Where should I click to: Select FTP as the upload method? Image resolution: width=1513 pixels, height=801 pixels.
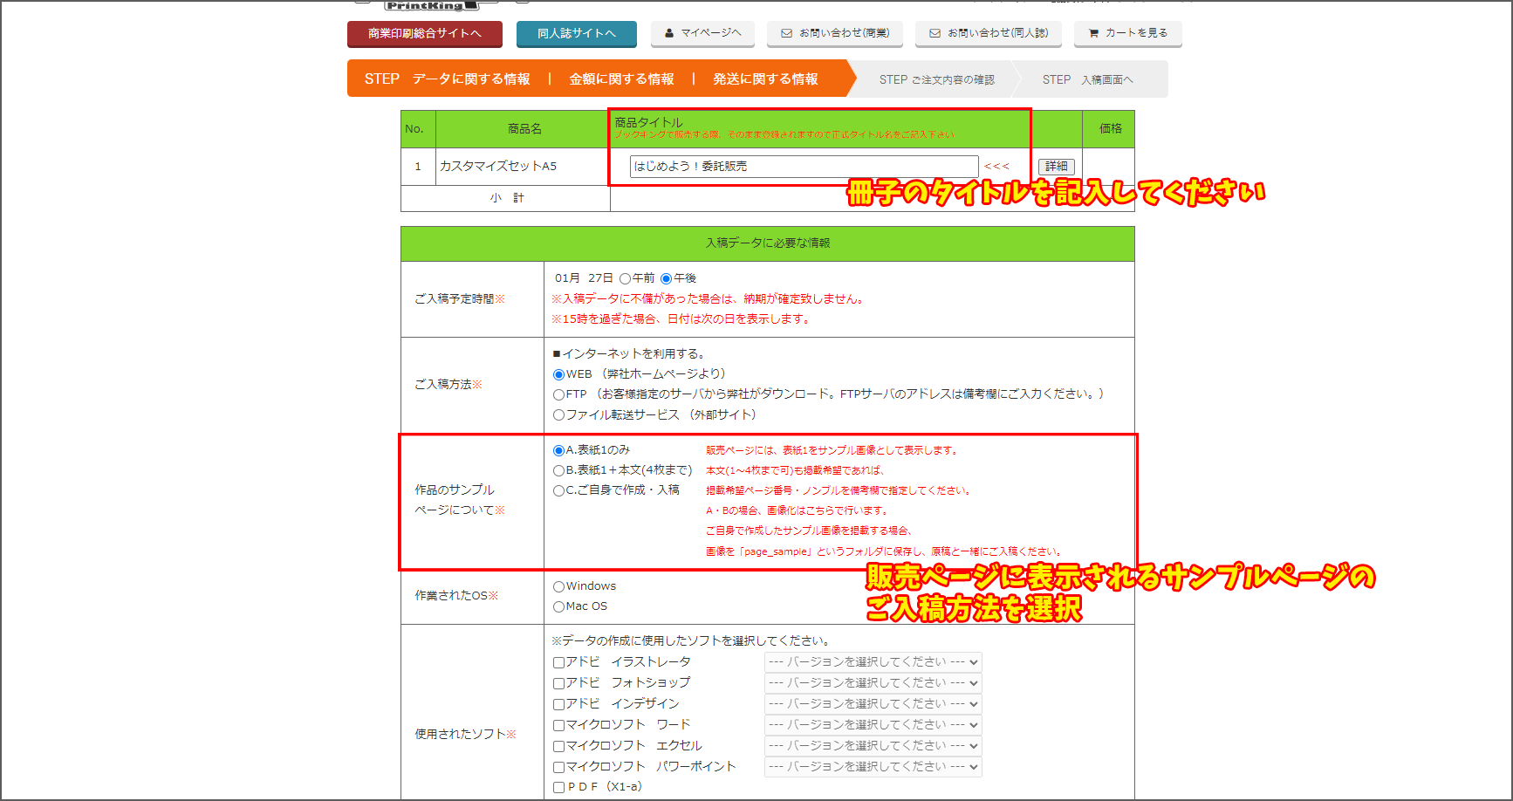pyautogui.click(x=558, y=394)
